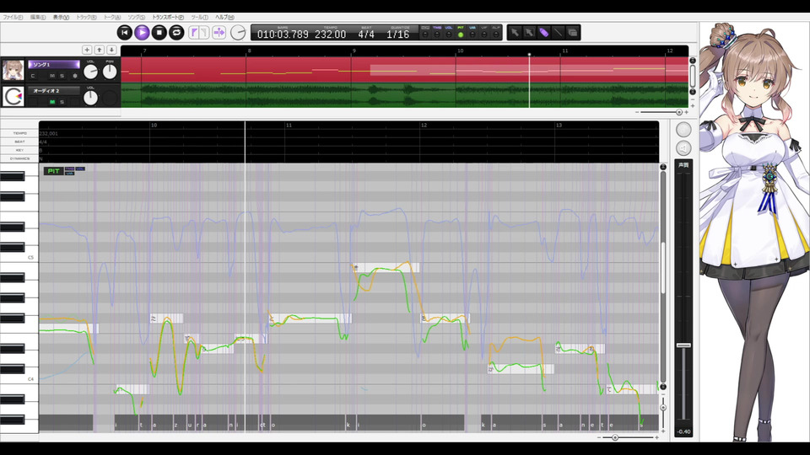The height and width of the screenshot is (455, 810).
Task: Add a new track with plus button
Action: (x=87, y=50)
